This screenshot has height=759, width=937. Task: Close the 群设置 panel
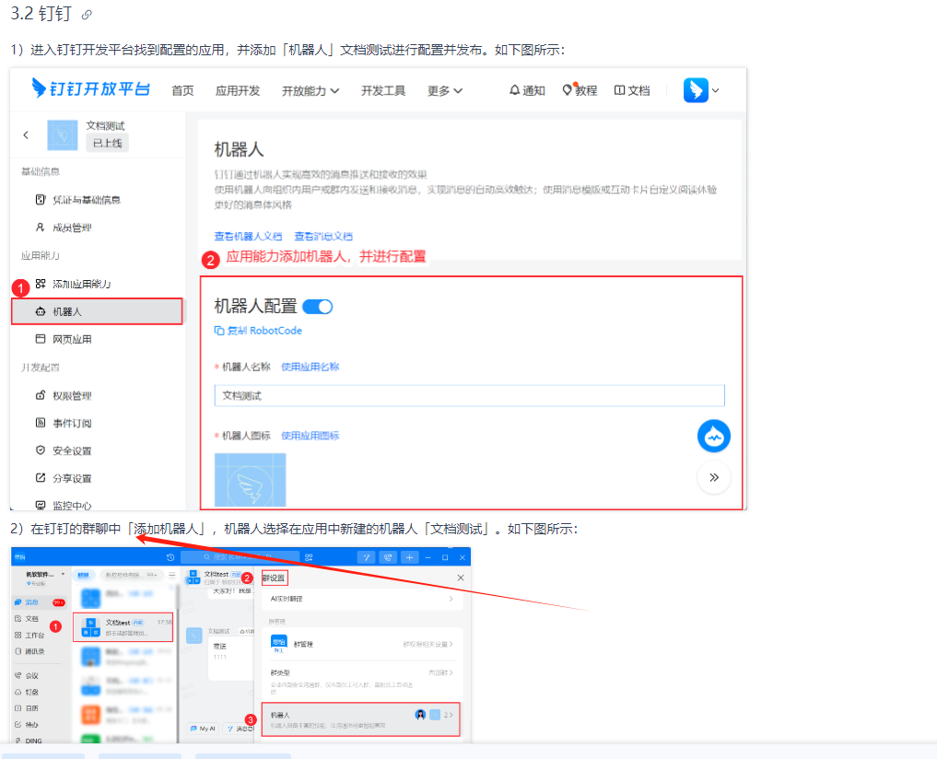tap(460, 578)
